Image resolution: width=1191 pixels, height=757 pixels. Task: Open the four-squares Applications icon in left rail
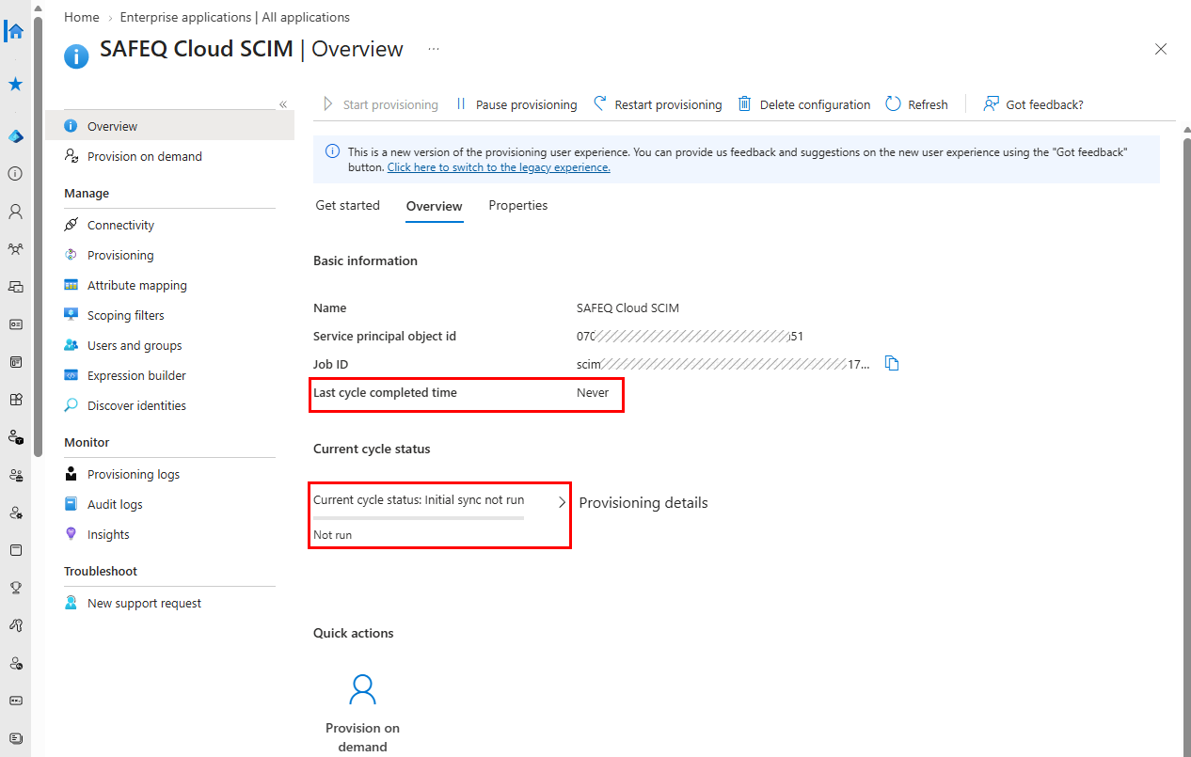(x=15, y=400)
